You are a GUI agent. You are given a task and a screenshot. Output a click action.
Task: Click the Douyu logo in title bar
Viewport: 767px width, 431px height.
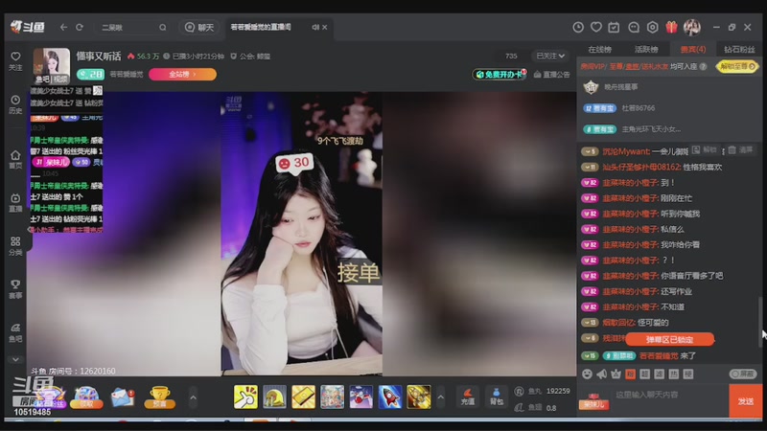[x=28, y=27]
